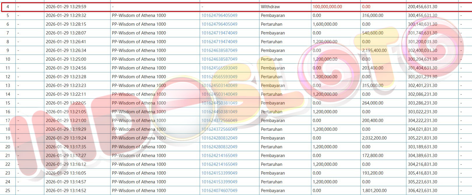This screenshot has width=472, height=195.
Task: Click transaction ID link in row 21
Action: (219, 156)
